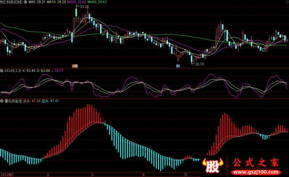The image size is (289, 177).
Task: Click the blue 财 event marker
Action: point(178,66)
